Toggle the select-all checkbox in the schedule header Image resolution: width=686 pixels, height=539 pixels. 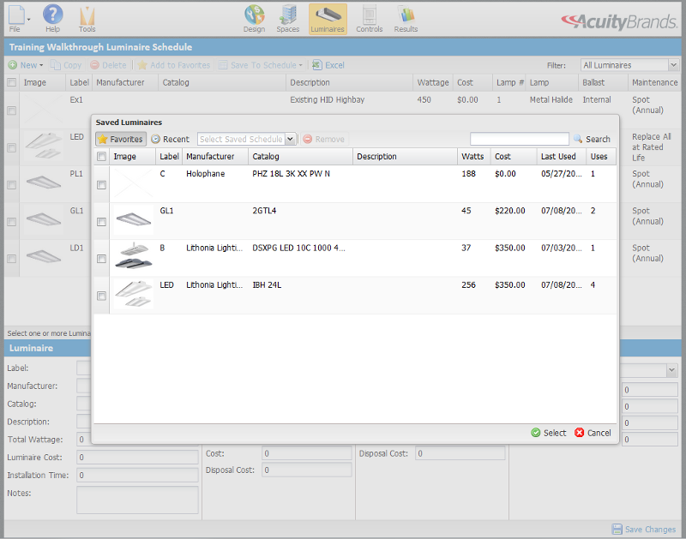point(12,82)
